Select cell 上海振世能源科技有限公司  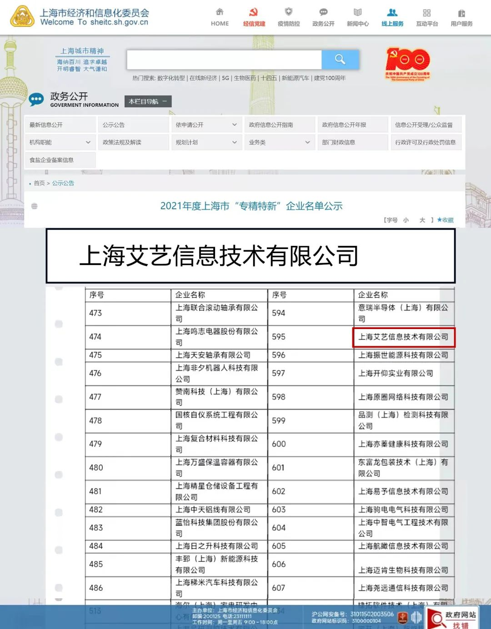click(x=404, y=355)
